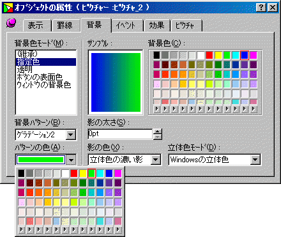Toggle the パターンの色 dropdown arrow
The image size is (281, 237).
[x=71, y=160]
